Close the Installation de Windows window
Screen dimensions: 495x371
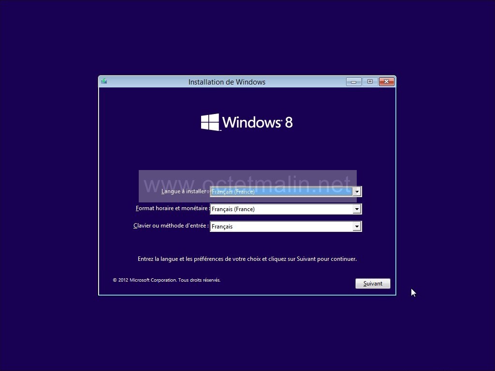click(386, 82)
